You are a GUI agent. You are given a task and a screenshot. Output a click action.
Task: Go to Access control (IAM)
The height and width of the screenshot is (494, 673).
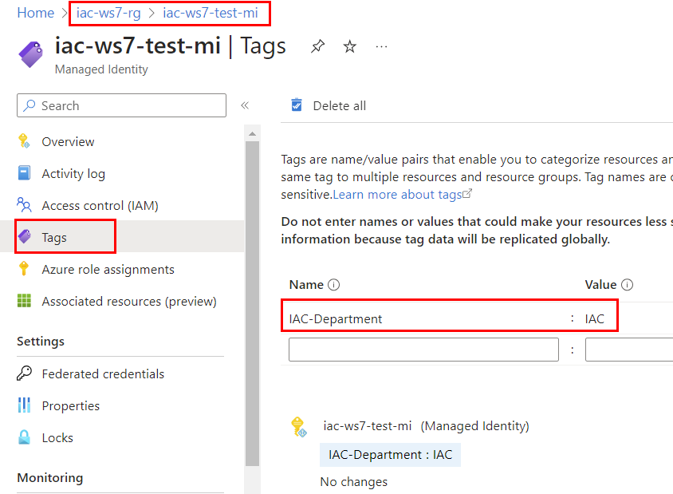click(x=100, y=206)
